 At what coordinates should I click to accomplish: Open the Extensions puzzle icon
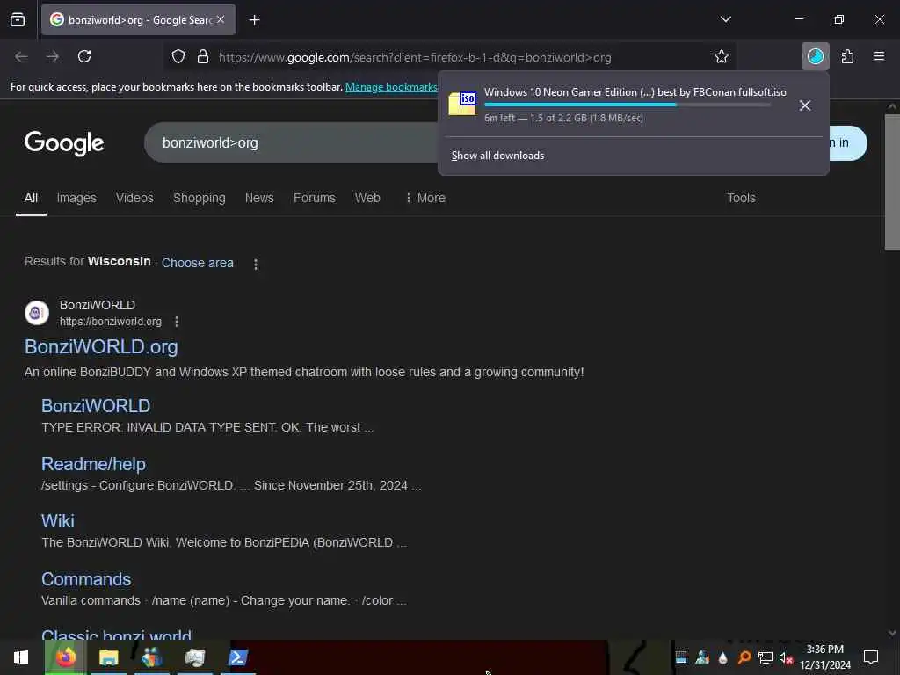tap(847, 56)
